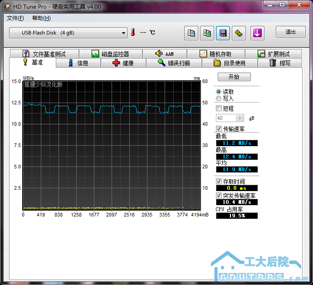Click the 0.8 ms access time value
This screenshot has width=313, height=285.
pyautogui.click(x=237, y=188)
